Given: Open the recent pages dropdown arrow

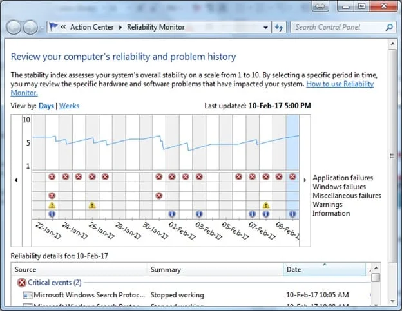Looking at the screenshot, I should pyautogui.click(x=41, y=28).
